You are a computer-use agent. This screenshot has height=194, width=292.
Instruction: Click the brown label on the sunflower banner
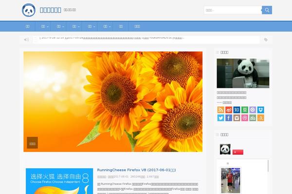click(32, 143)
